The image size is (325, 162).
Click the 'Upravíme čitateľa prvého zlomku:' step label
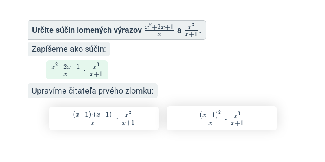[93, 91]
